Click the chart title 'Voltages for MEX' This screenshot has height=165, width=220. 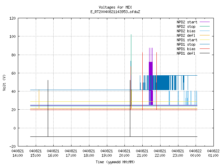click(x=115, y=7)
